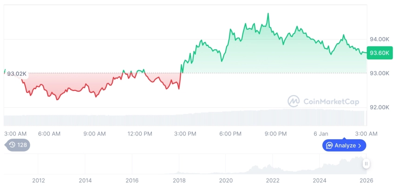Screen dimensions: 400x186
Task: Select the 2012 year on the timeline
Action: tap(38, 180)
